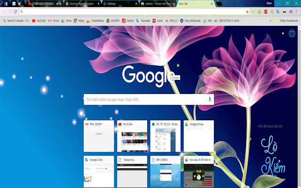Open Google notifications bell
Screen dimensions: 301x188
(x=283, y=33)
